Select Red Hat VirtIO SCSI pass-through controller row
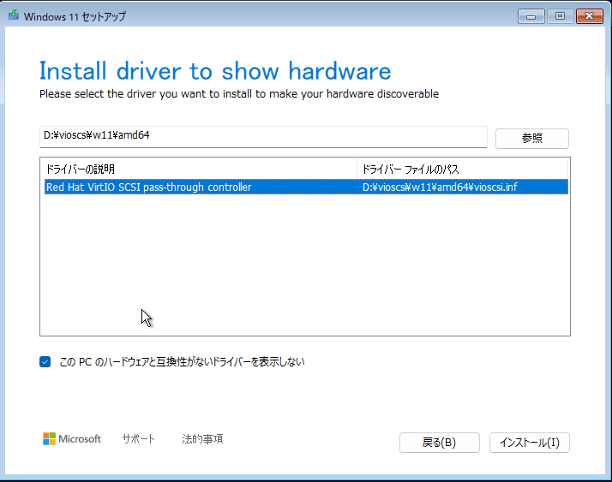The image size is (612, 482). [306, 187]
